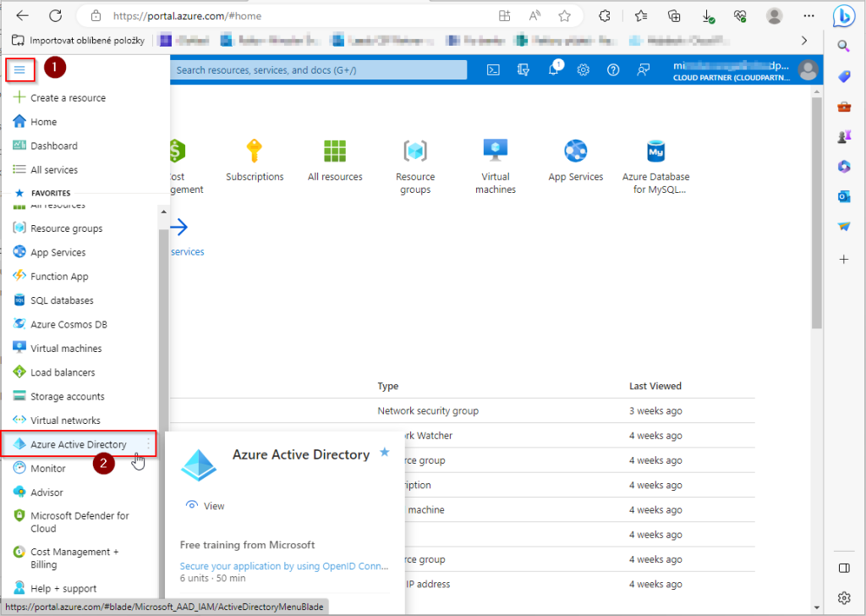Open Subscriptions key icon

coord(254,151)
